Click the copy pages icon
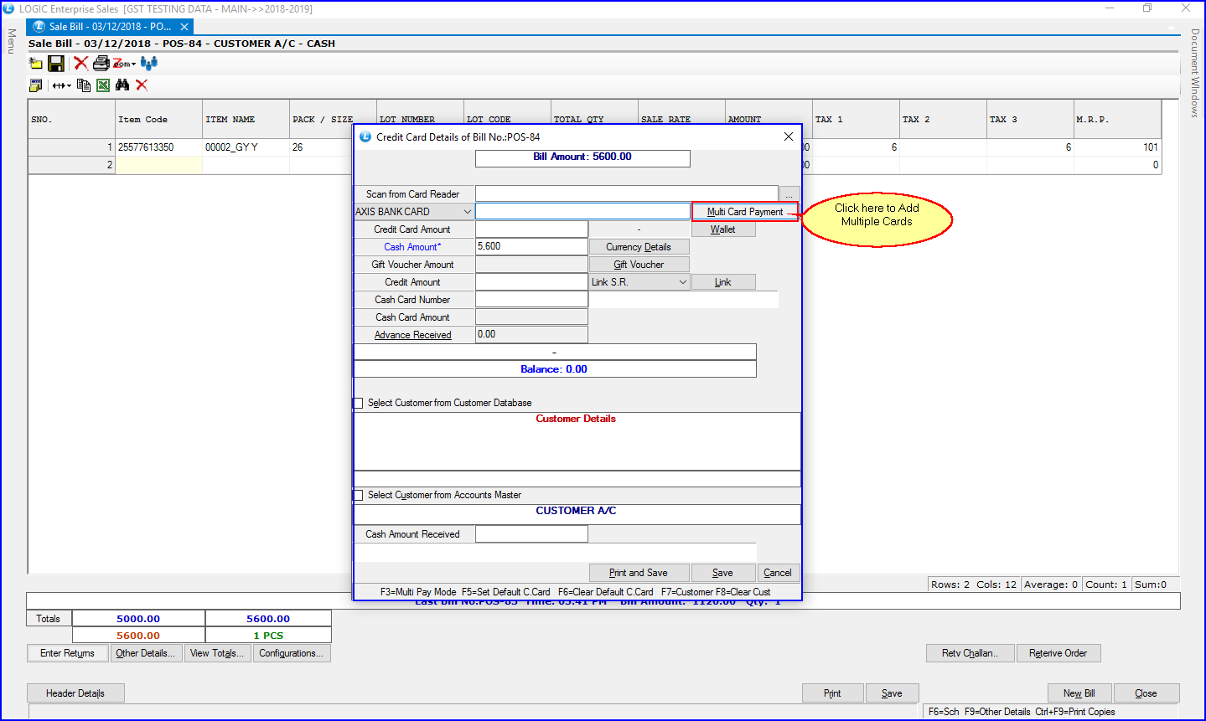1206x721 pixels. coord(84,85)
